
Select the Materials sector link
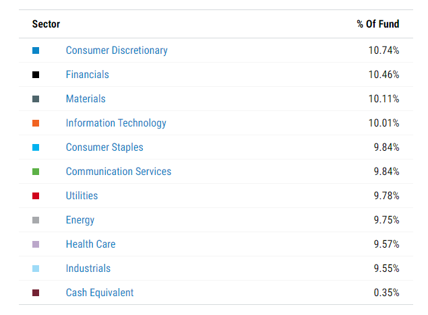[x=86, y=99]
